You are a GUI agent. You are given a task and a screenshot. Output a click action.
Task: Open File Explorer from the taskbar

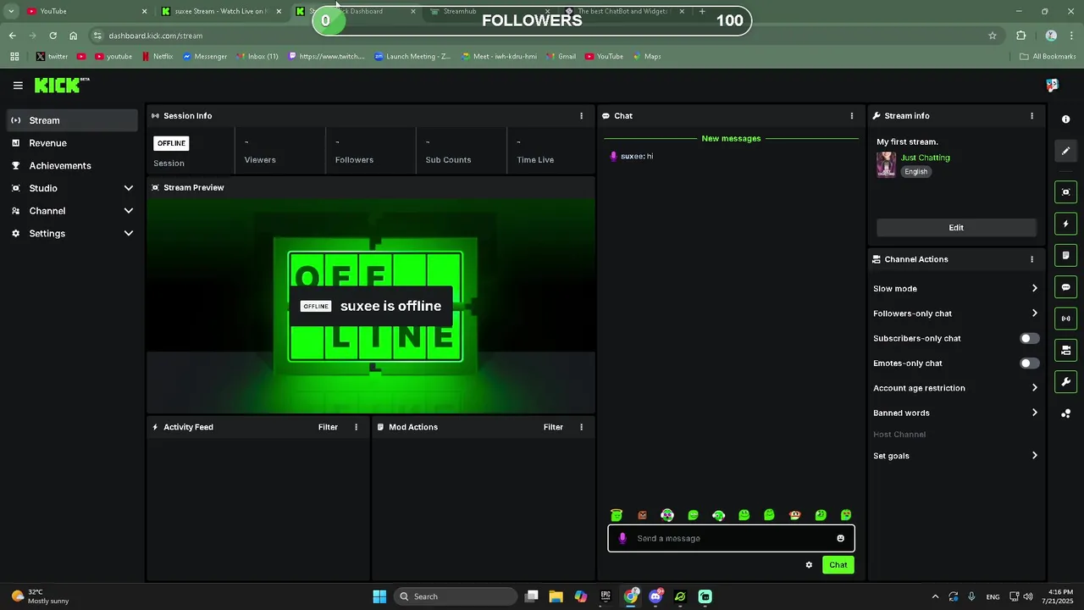point(556,596)
